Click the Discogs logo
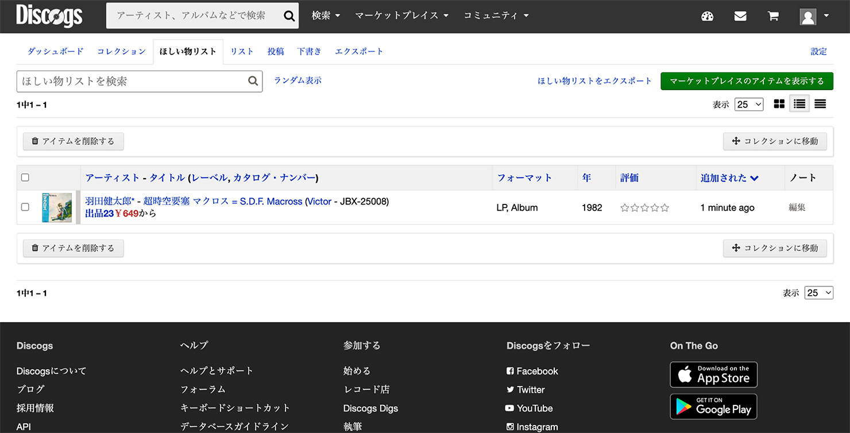 pos(49,16)
